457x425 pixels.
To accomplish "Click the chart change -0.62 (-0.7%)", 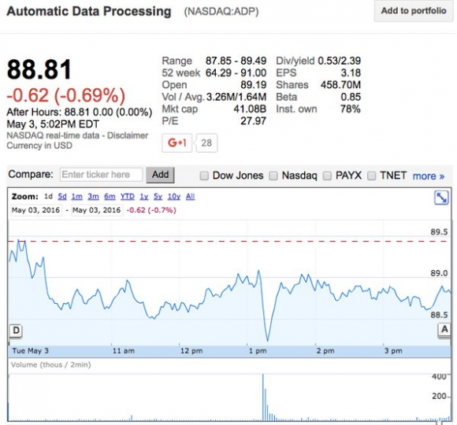I will coord(151,210).
